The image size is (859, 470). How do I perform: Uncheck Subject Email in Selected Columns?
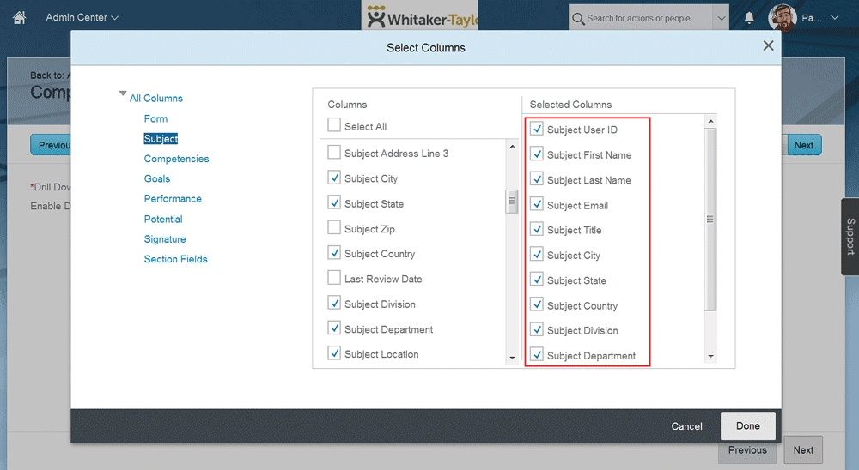tap(537, 204)
